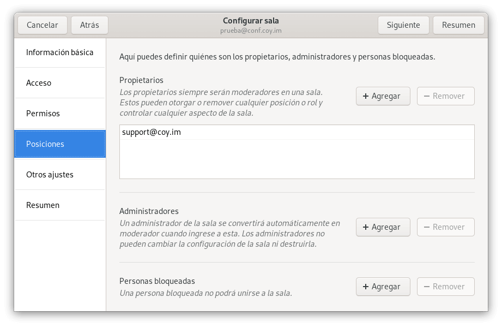Open the Información básica section
Image resolution: width=502 pixels, height=327 pixels.
coord(60,52)
